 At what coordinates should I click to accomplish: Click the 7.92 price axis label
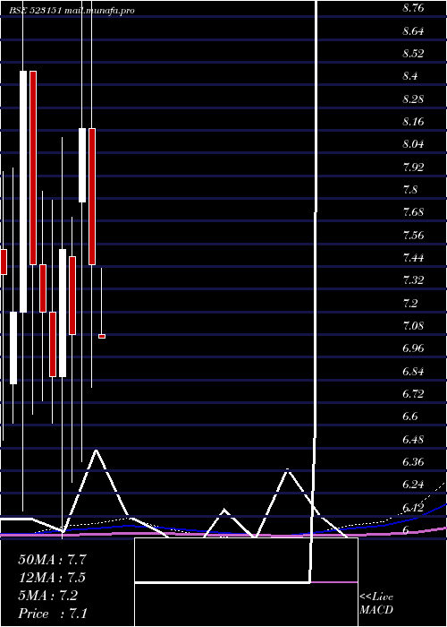coord(413,167)
